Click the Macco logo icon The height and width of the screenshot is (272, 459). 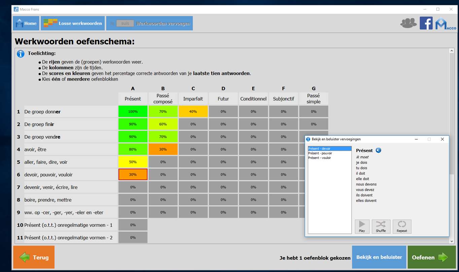point(446,24)
